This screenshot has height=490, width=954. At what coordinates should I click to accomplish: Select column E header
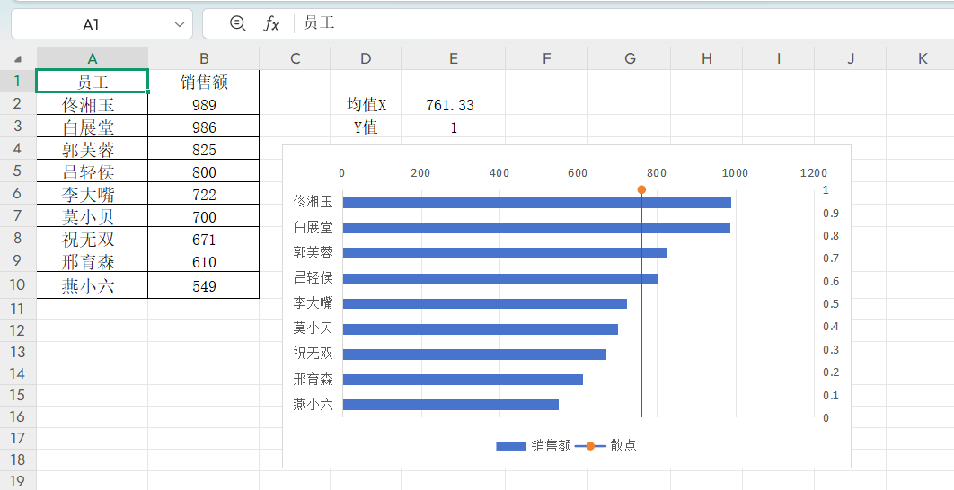tap(453, 58)
